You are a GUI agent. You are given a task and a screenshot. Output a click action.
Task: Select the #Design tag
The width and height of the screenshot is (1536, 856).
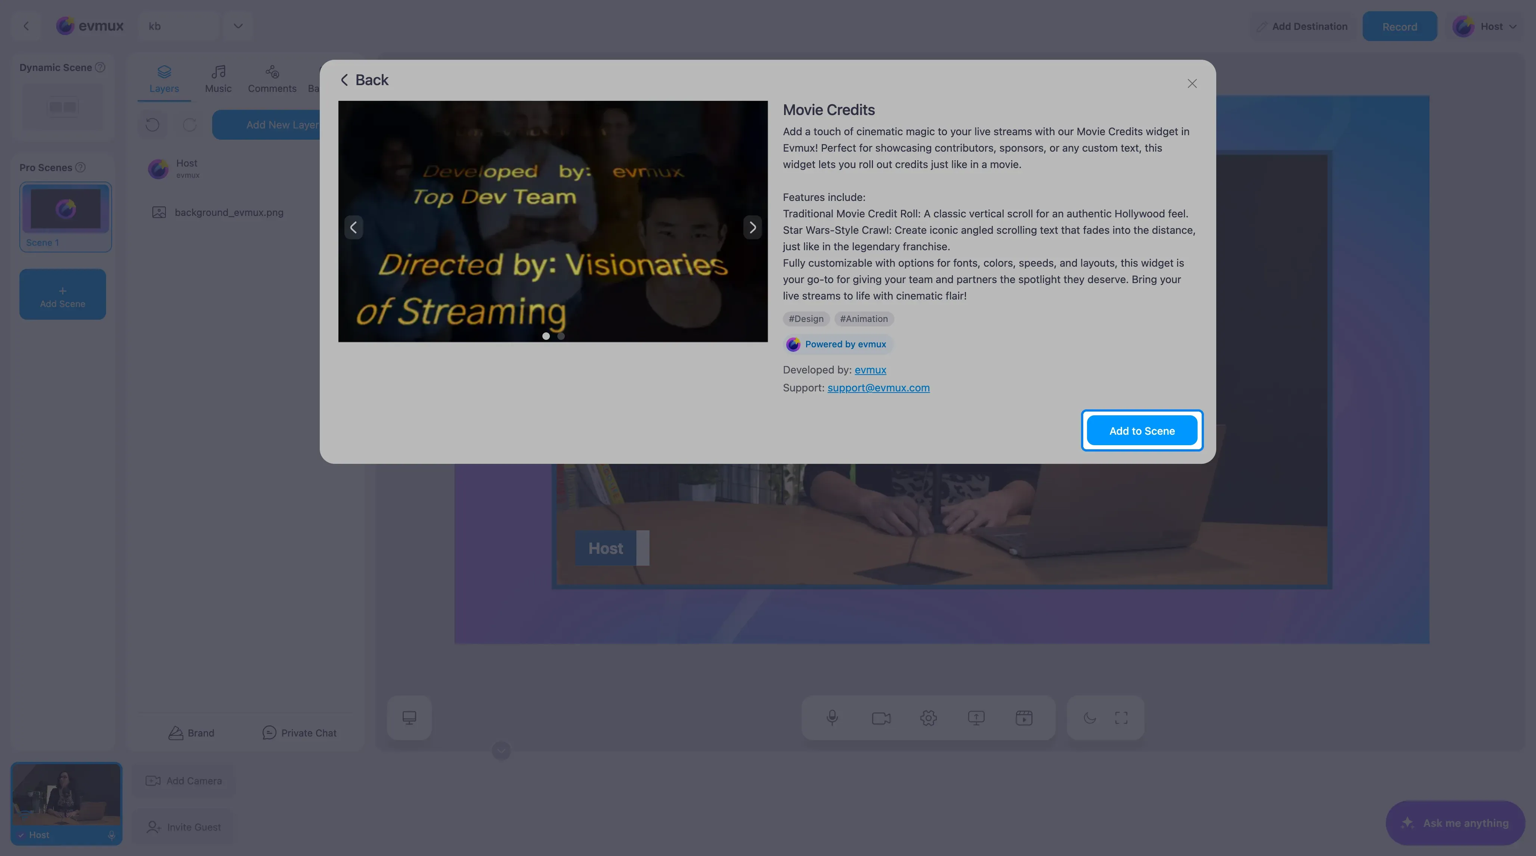tap(806, 319)
